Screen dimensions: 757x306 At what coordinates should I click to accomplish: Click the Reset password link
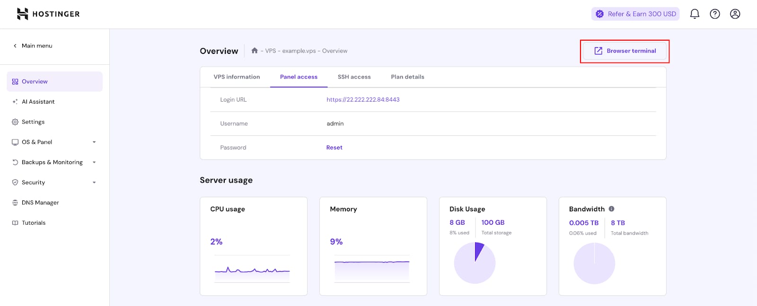pos(334,148)
